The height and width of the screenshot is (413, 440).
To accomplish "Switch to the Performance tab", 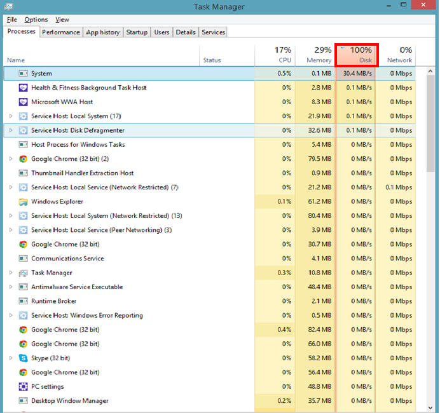I will pos(61,32).
